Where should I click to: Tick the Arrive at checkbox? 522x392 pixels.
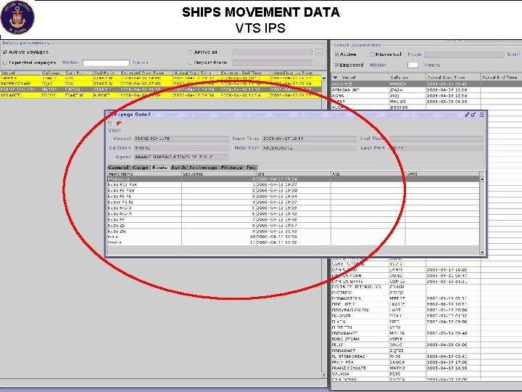coord(191,52)
